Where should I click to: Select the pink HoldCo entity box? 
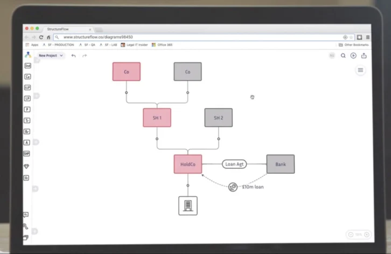tap(187, 164)
